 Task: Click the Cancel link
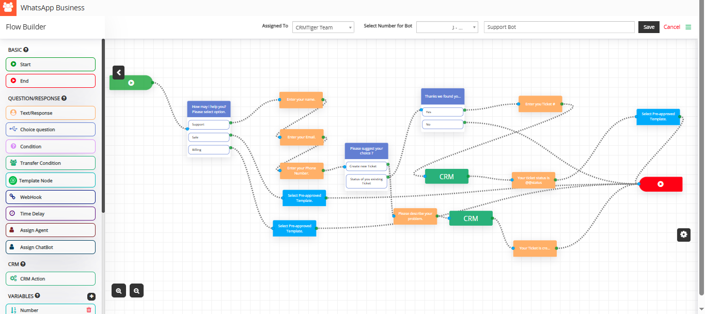tap(671, 27)
